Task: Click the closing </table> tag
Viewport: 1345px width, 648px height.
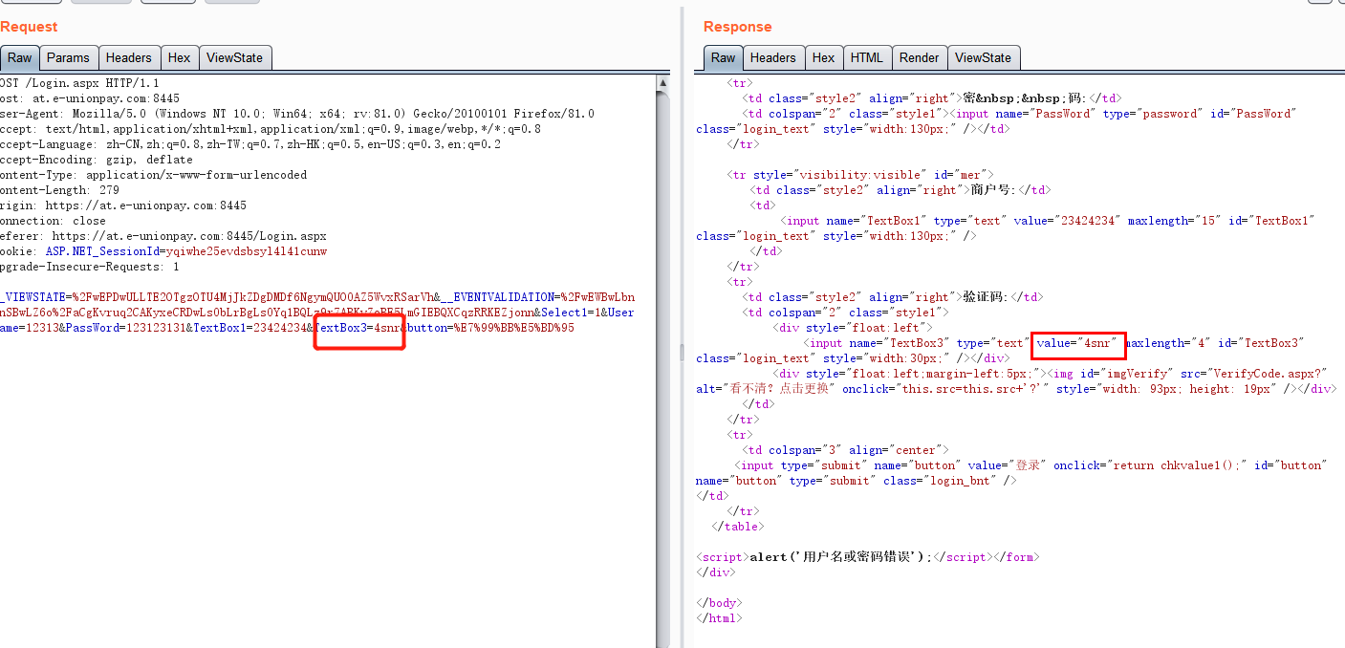Action: click(x=738, y=527)
